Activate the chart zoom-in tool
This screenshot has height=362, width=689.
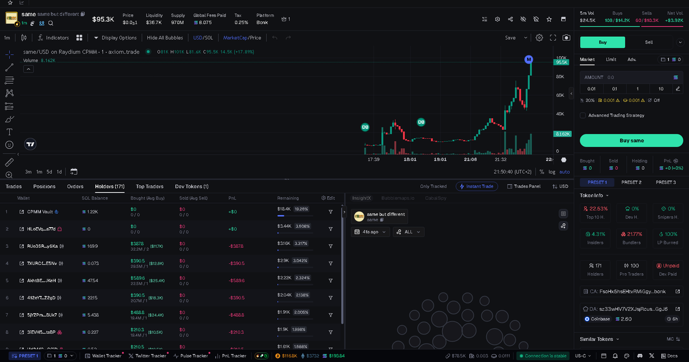pyautogui.click(x=9, y=175)
